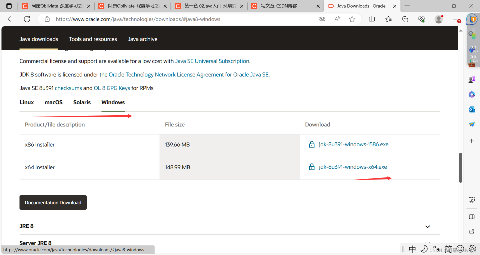The image size is (480, 255).
Task: Open the browser profile menu
Action: pyautogui.click(x=439, y=19)
